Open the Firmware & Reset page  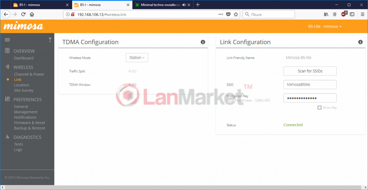(x=29, y=123)
